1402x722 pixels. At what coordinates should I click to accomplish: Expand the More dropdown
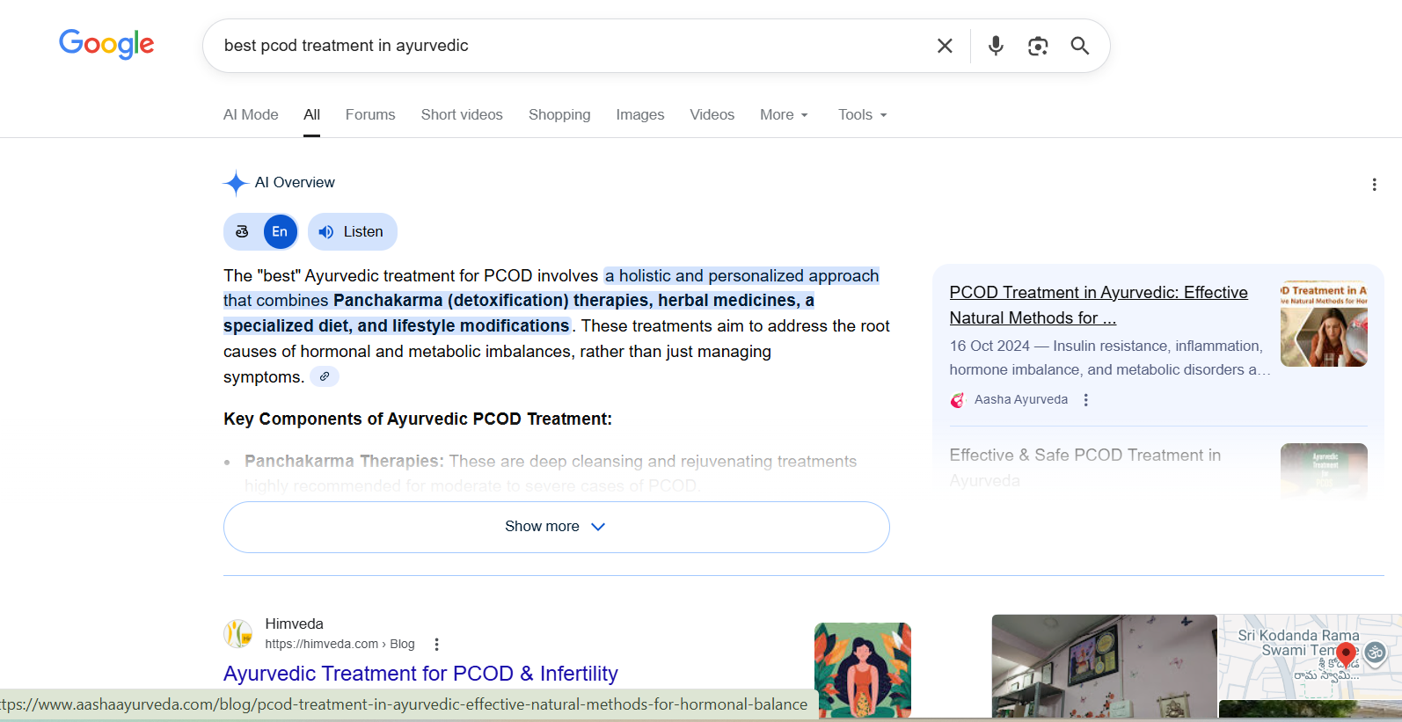(784, 115)
